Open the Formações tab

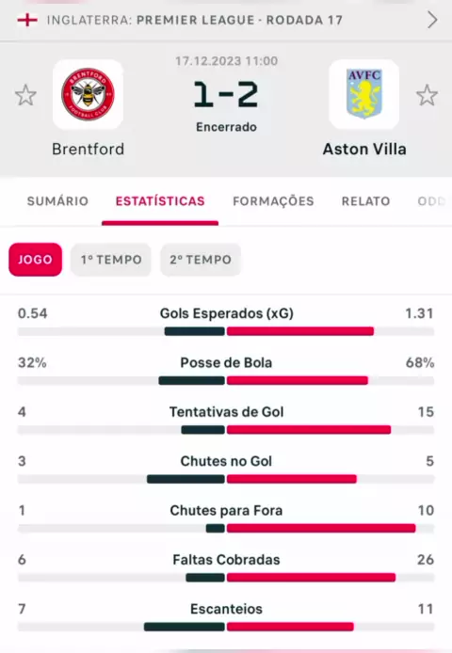pyautogui.click(x=273, y=201)
